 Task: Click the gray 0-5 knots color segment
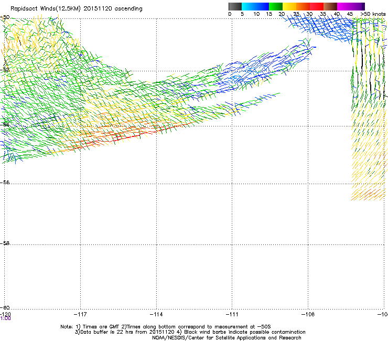[235, 6]
